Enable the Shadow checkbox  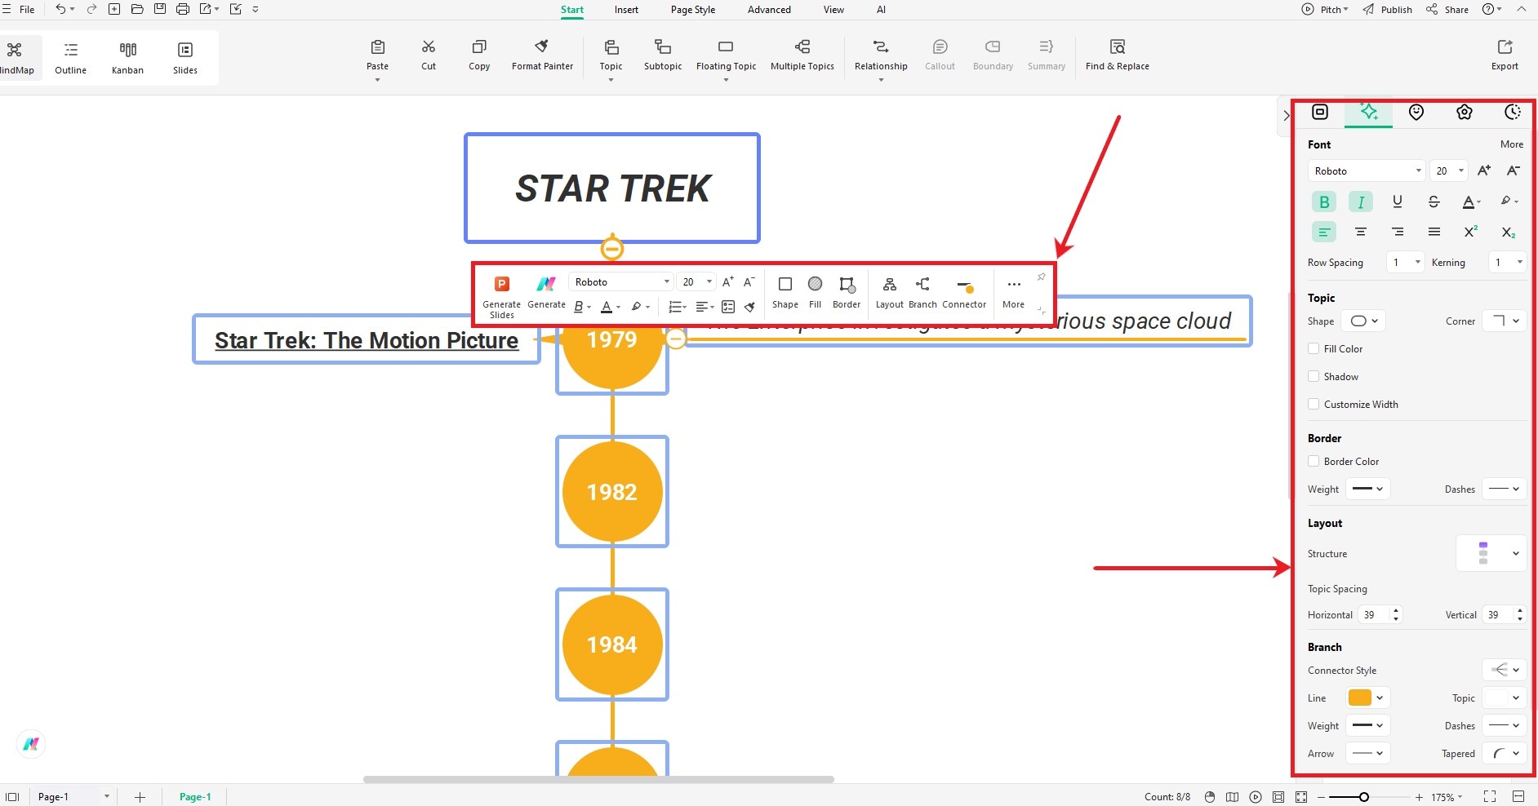pos(1314,376)
